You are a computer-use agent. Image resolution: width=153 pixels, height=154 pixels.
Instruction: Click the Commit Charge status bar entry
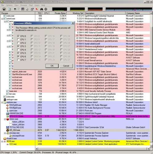pyautogui.click(x=30, y=152)
